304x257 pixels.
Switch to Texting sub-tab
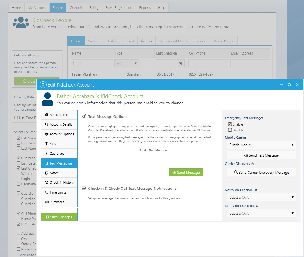[112, 41]
